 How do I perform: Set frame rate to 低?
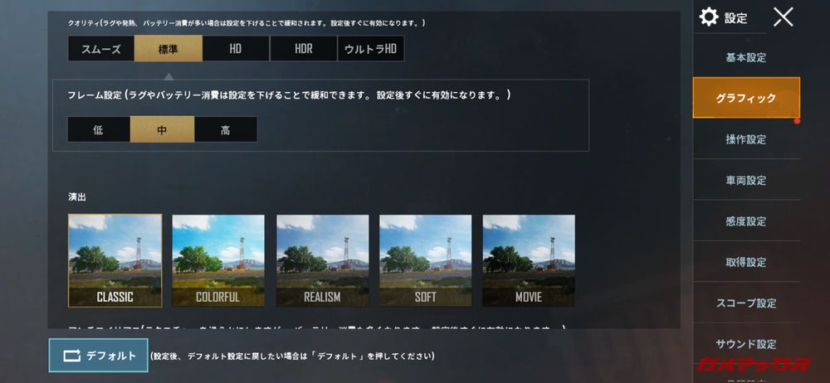coord(99,129)
